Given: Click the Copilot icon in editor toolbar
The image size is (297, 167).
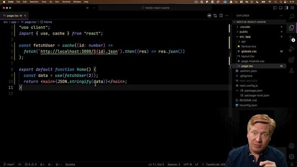Looking at the screenshot, I should (x=209, y=15).
